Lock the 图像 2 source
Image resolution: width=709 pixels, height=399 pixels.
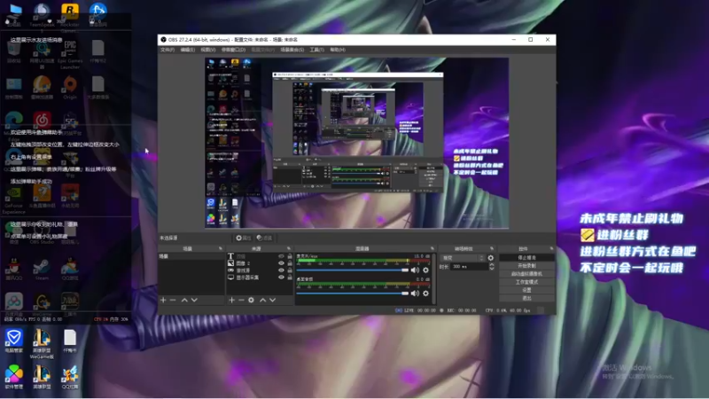[x=290, y=263]
